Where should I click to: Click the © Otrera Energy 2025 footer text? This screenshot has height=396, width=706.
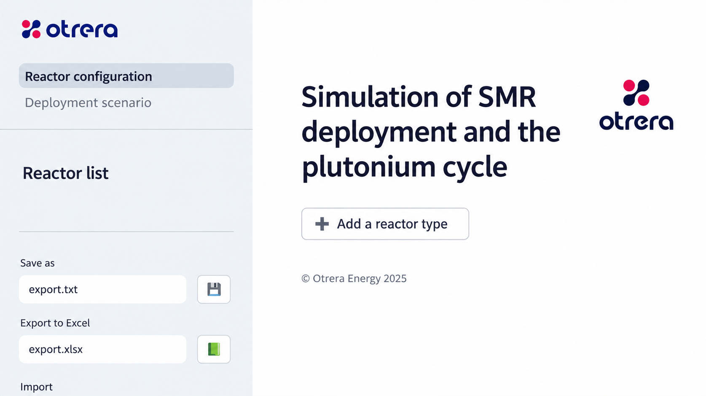pyautogui.click(x=354, y=278)
